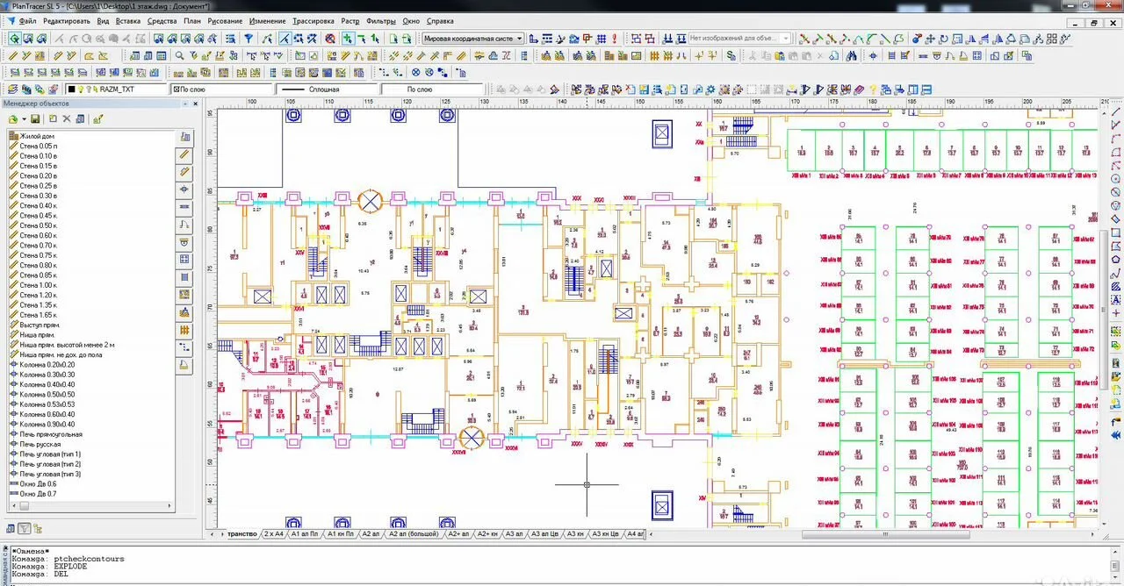
Task: Click the save disk icon in object manager
Action: click(x=35, y=118)
